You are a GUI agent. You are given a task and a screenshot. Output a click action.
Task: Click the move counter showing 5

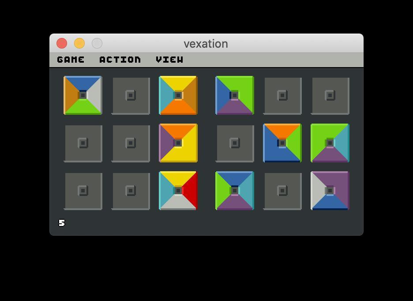coord(62,223)
